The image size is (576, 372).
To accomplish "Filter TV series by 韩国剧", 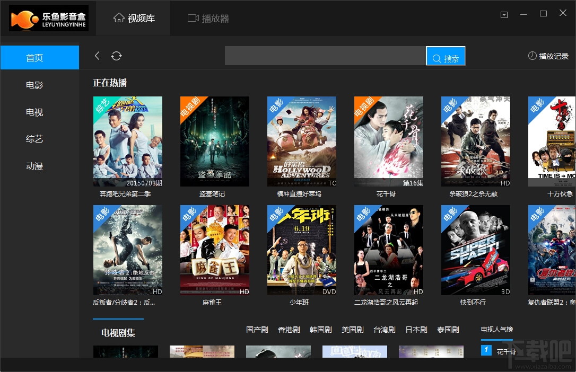I will coord(321,330).
